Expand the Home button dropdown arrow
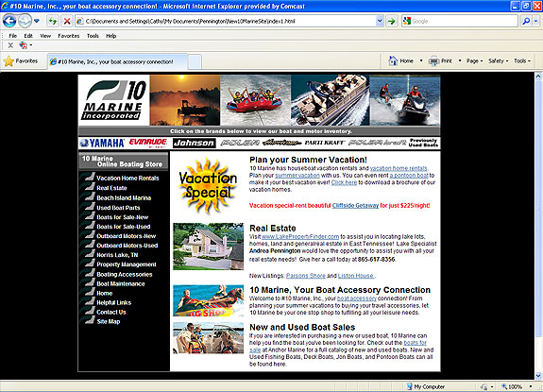543x392 pixels. point(421,60)
